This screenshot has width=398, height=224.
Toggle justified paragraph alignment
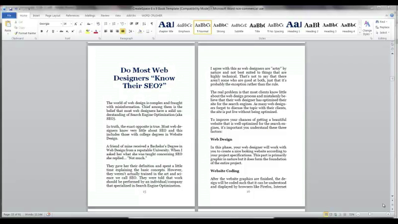[x=123, y=31]
